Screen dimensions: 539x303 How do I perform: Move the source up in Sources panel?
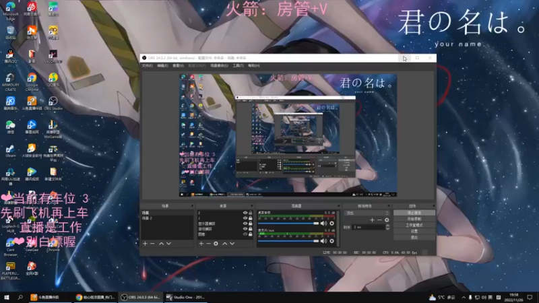pyautogui.click(x=225, y=244)
